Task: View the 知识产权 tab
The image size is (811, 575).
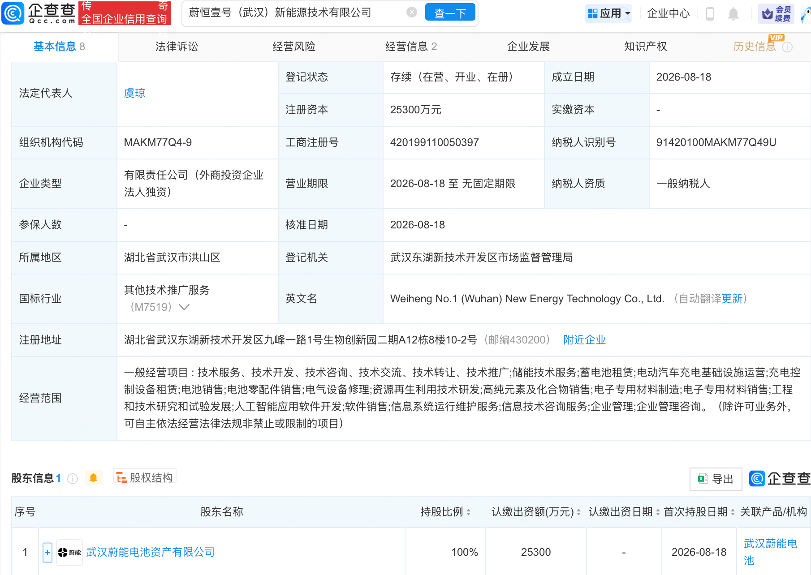Action: pos(646,47)
